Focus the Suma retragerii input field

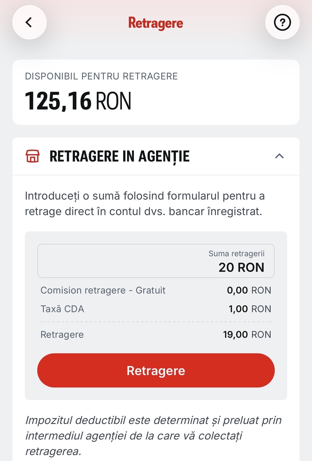click(156, 261)
